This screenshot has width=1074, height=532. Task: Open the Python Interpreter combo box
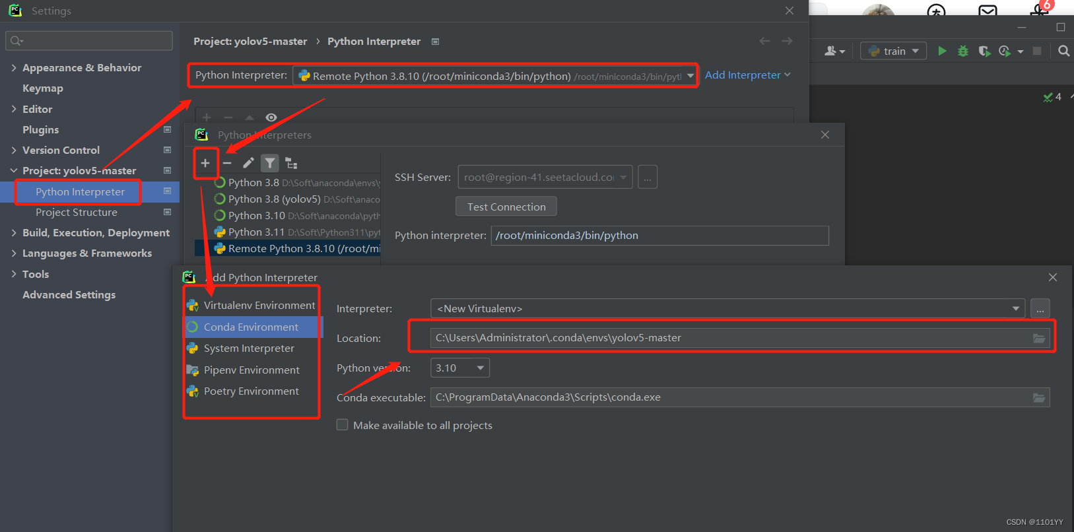[495, 76]
